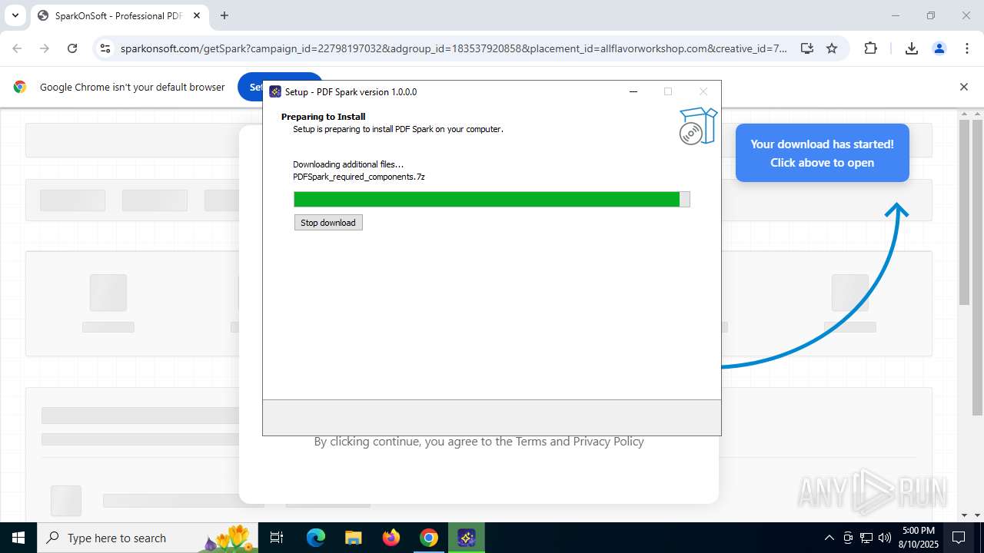Click 'Downloading additional files...' status text
Screen dimensions: 984x553
pos(348,164)
